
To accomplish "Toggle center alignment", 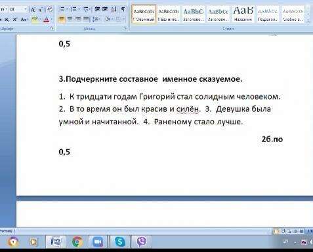I will [70, 20].
